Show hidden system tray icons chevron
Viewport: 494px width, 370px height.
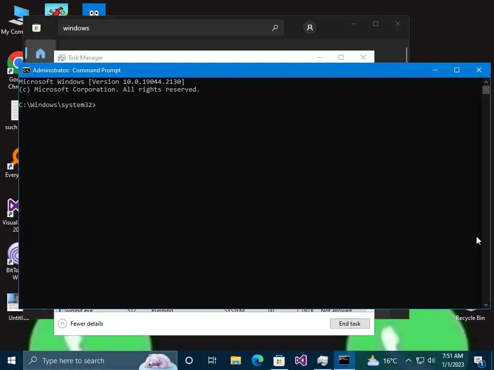(408, 360)
